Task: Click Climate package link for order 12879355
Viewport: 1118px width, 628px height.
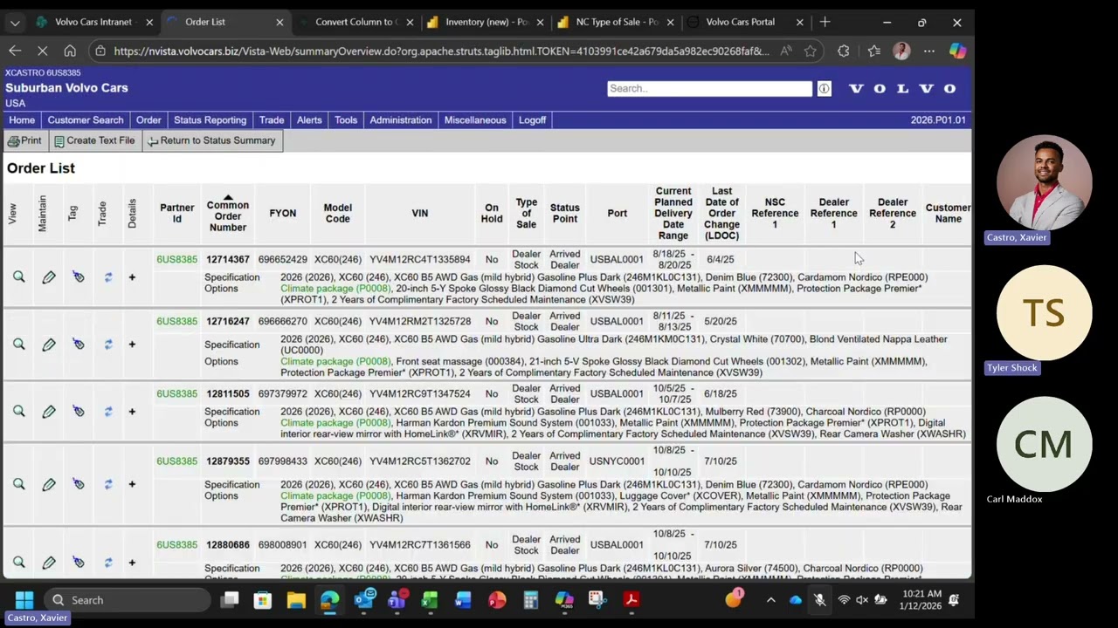Action: [335, 495]
